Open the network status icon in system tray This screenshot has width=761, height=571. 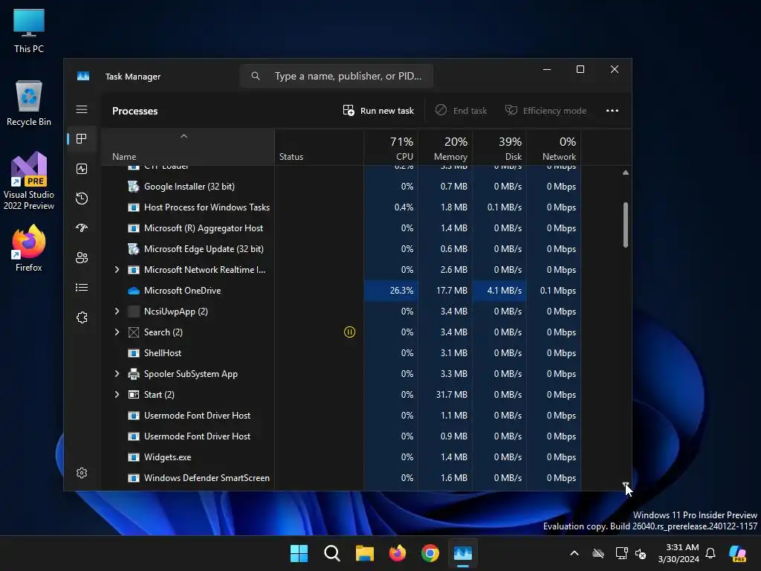tap(621, 553)
